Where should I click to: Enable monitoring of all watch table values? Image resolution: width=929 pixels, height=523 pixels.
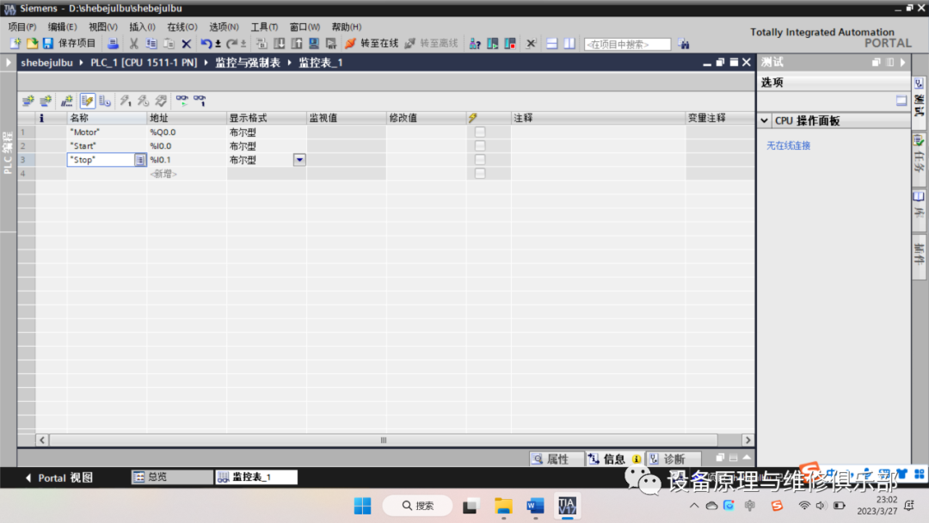click(x=184, y=101)
